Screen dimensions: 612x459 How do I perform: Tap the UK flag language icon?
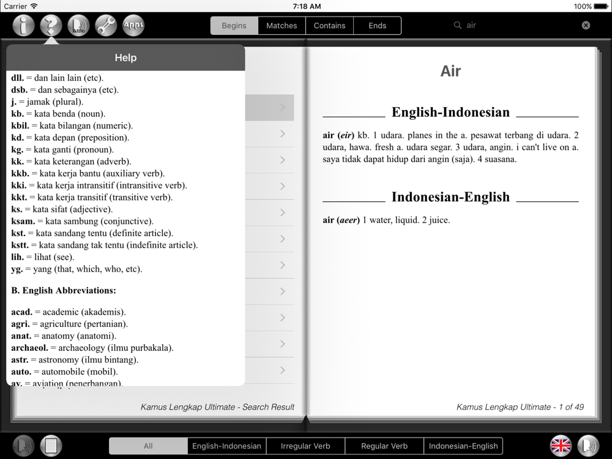[x=561, y=445]
